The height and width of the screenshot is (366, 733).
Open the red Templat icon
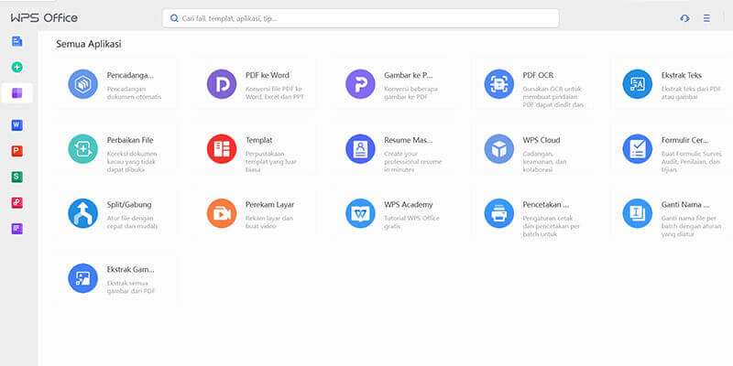222,149
